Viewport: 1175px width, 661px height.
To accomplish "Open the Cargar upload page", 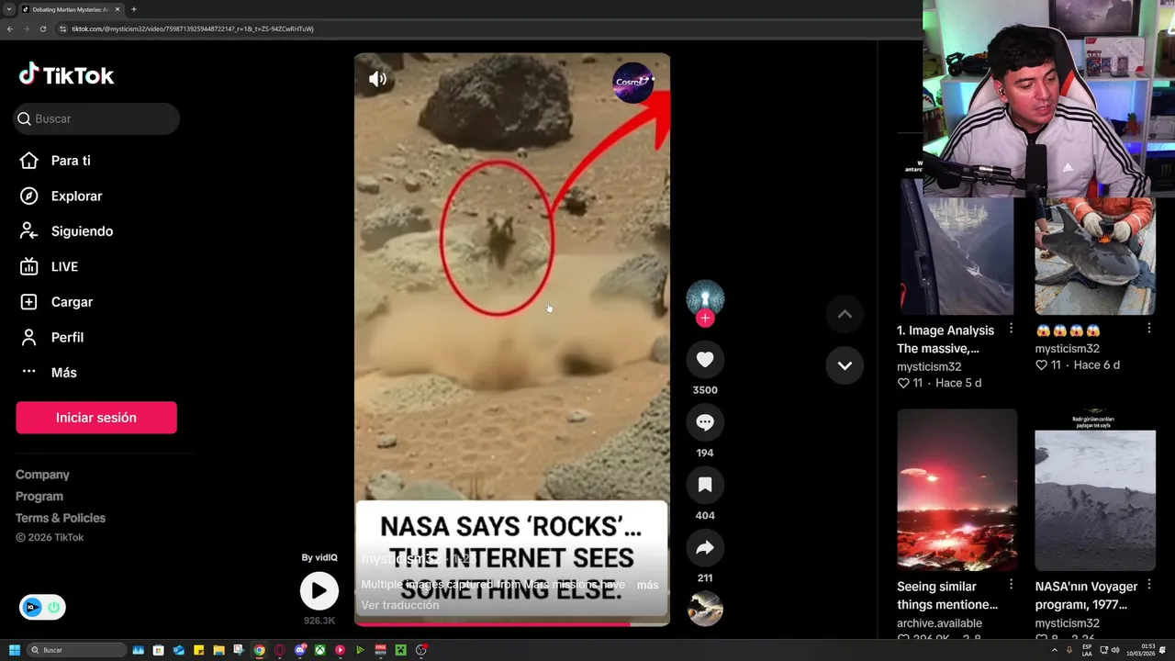I will (x=56, y=302).
